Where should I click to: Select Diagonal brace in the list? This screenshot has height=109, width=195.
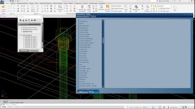pyautogui.click(x=83, y=78)
